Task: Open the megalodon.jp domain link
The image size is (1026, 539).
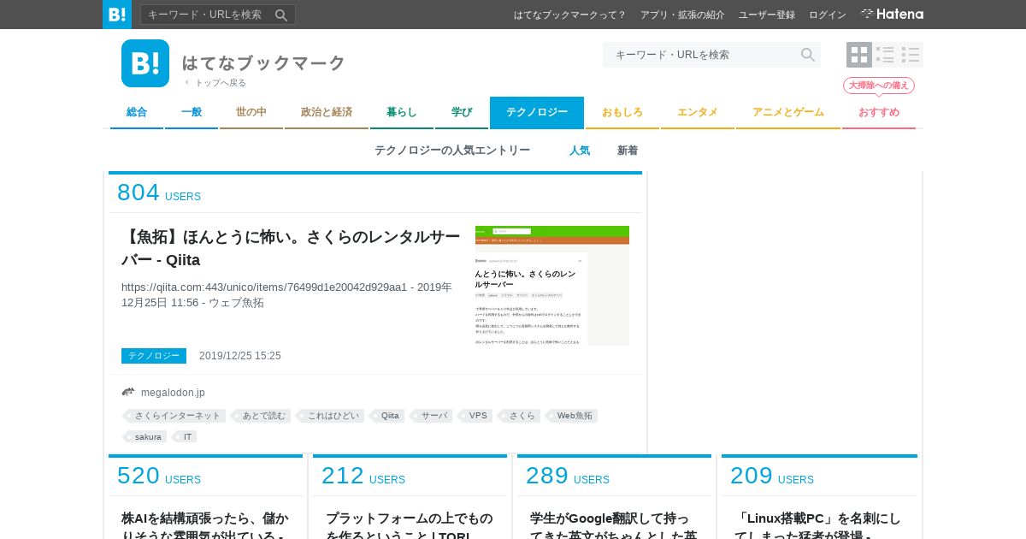Action: [x=173, y=393]
